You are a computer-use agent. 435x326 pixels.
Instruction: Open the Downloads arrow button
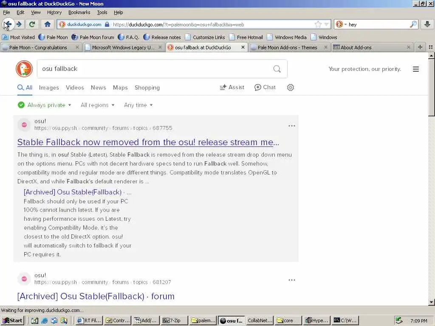[427, 24]
